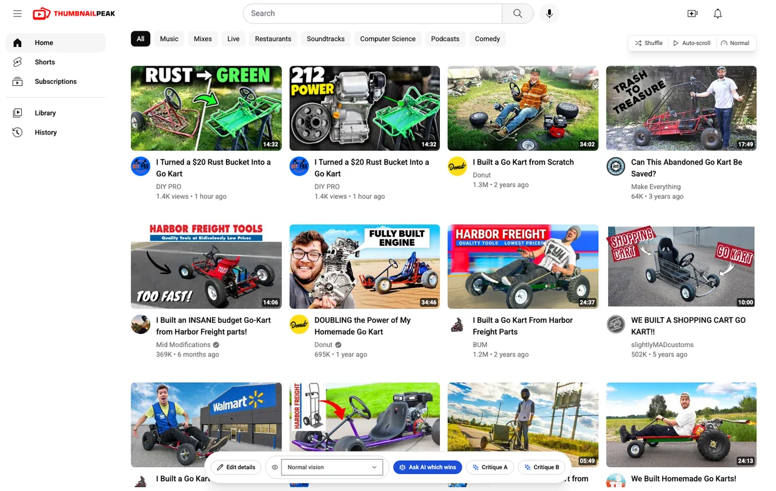Click Donut avatar beside Go Kart from Scratch

[x=457, y=166]
